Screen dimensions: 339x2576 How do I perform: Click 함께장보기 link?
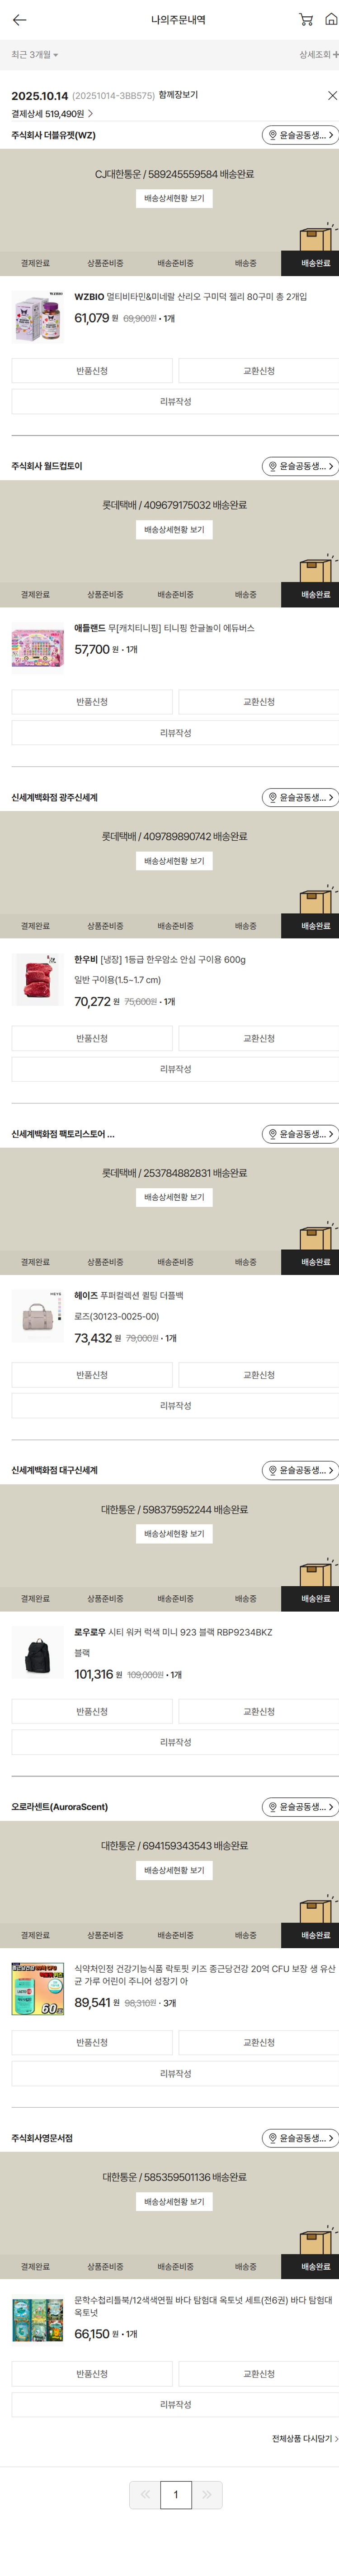(179, 95)
